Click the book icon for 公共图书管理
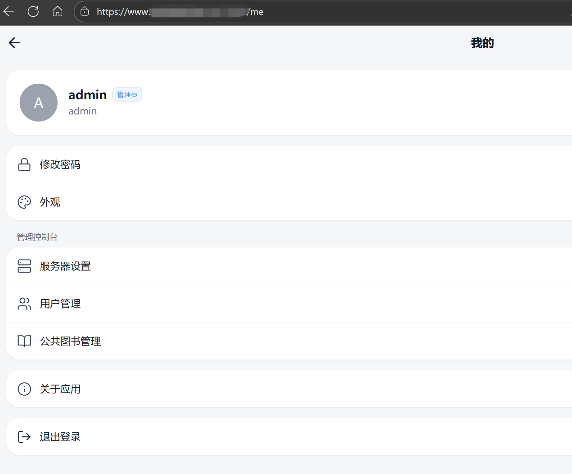The height and width of the screenshot is (474, 572). 24,341
